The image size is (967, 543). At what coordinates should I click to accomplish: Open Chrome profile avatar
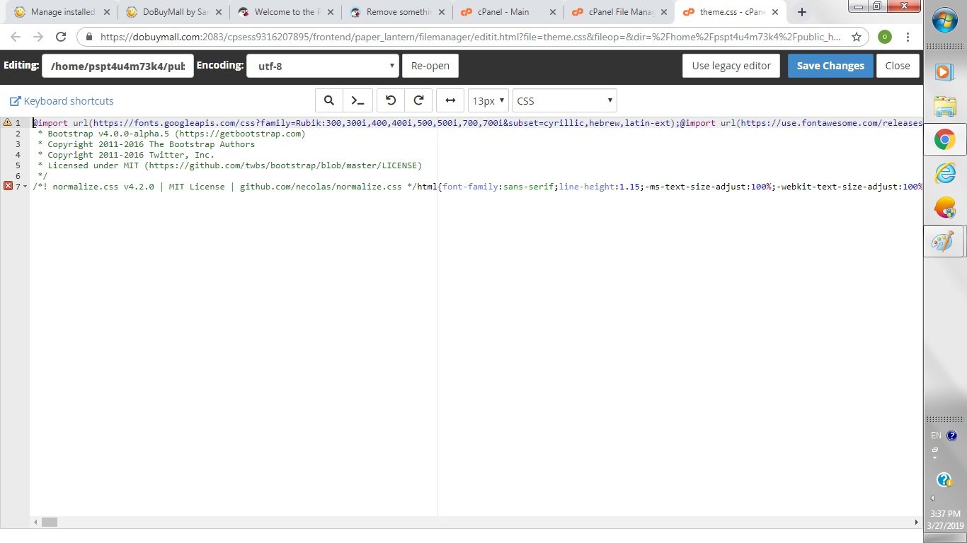click(885, 37)
